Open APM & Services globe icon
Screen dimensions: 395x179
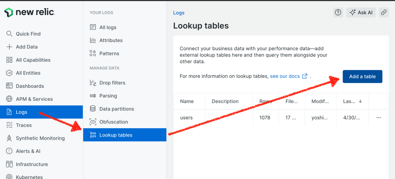pyautogui.click(x=9, y=99)
